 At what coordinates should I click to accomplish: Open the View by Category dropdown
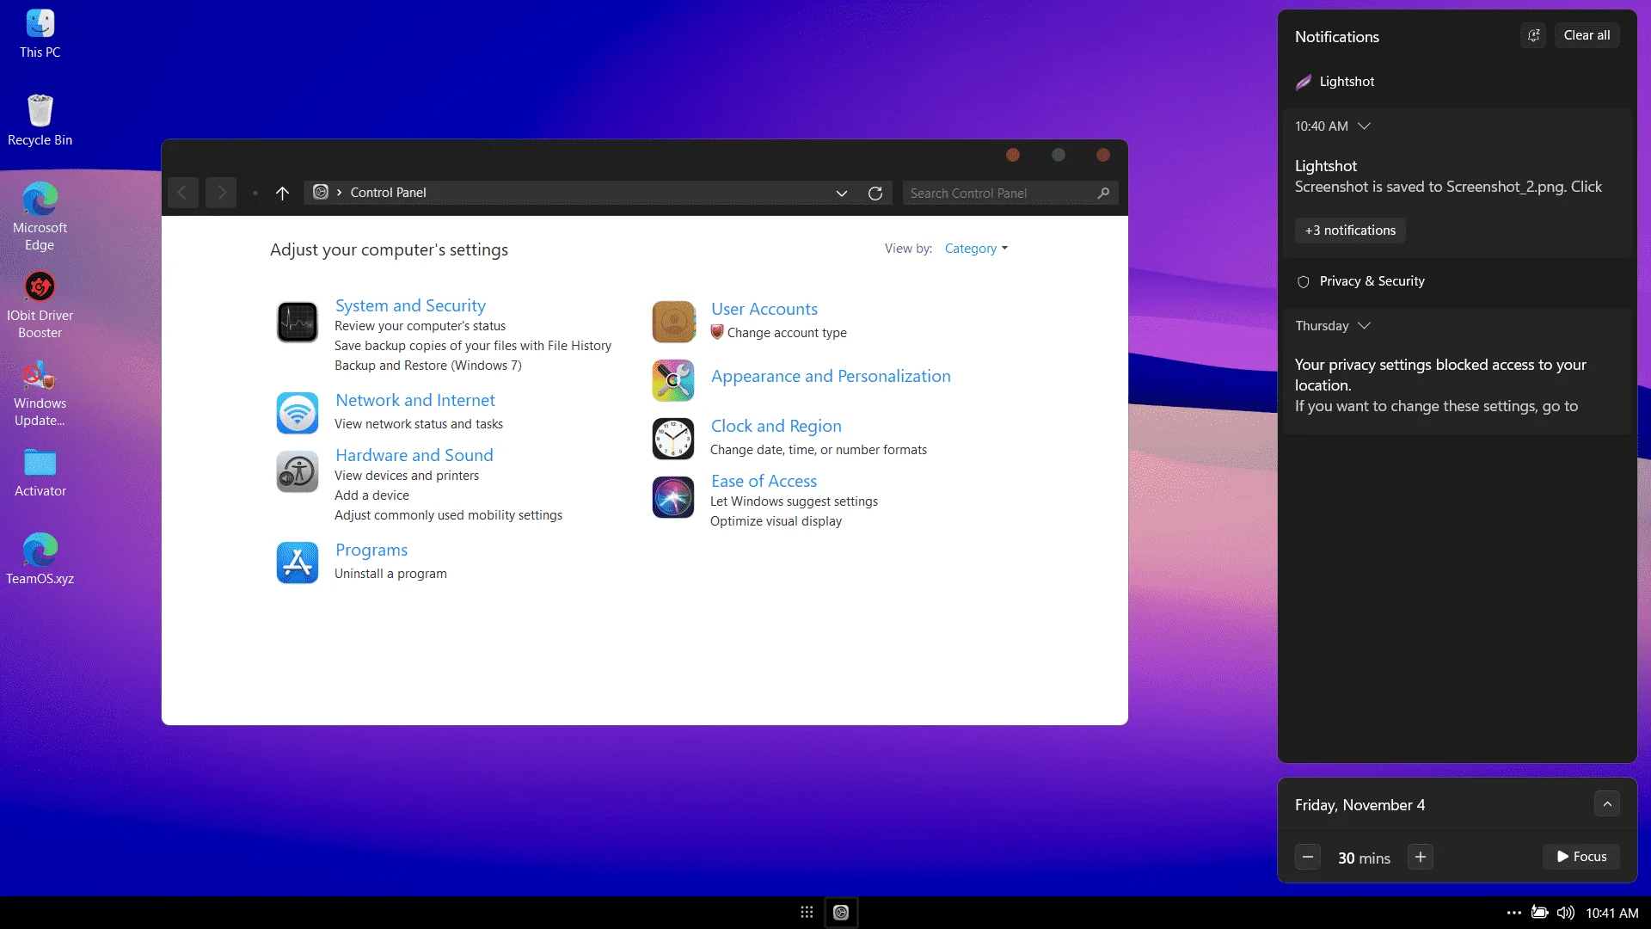point(976,249)
